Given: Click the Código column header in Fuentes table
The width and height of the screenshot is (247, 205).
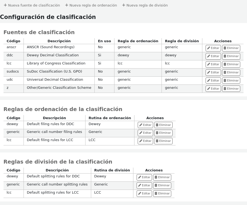Looking at the screenshot, I should coord(13,41).
